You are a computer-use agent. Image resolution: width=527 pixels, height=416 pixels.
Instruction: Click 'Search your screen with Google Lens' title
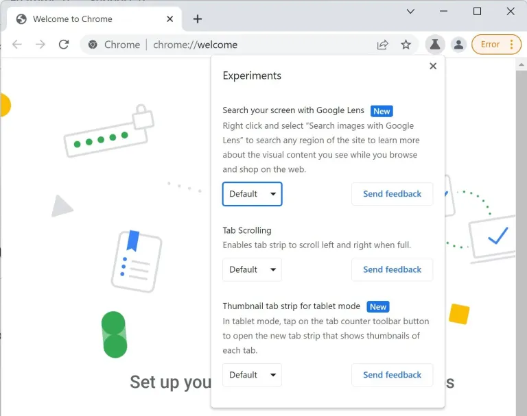click(293, 110)
